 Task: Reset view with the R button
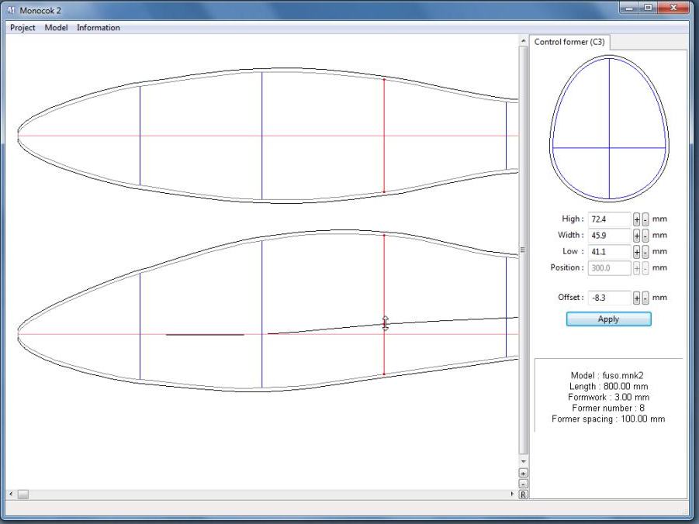524,495
